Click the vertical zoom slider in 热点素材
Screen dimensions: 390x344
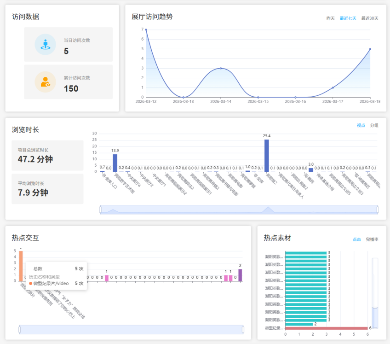375,293
